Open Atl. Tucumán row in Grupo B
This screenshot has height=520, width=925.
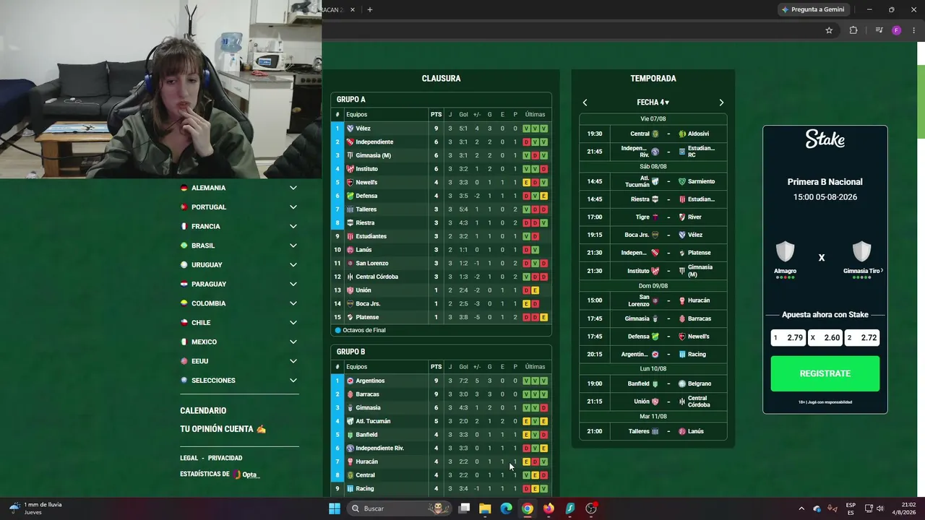441,421
